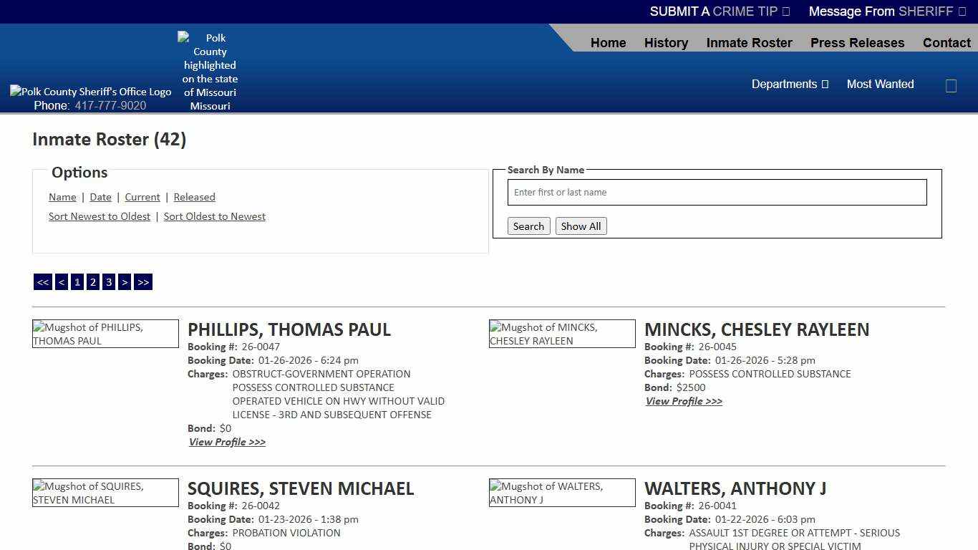Open the crime tip icon beside SUBMIT A CRIME TIP

coord(785,11)
